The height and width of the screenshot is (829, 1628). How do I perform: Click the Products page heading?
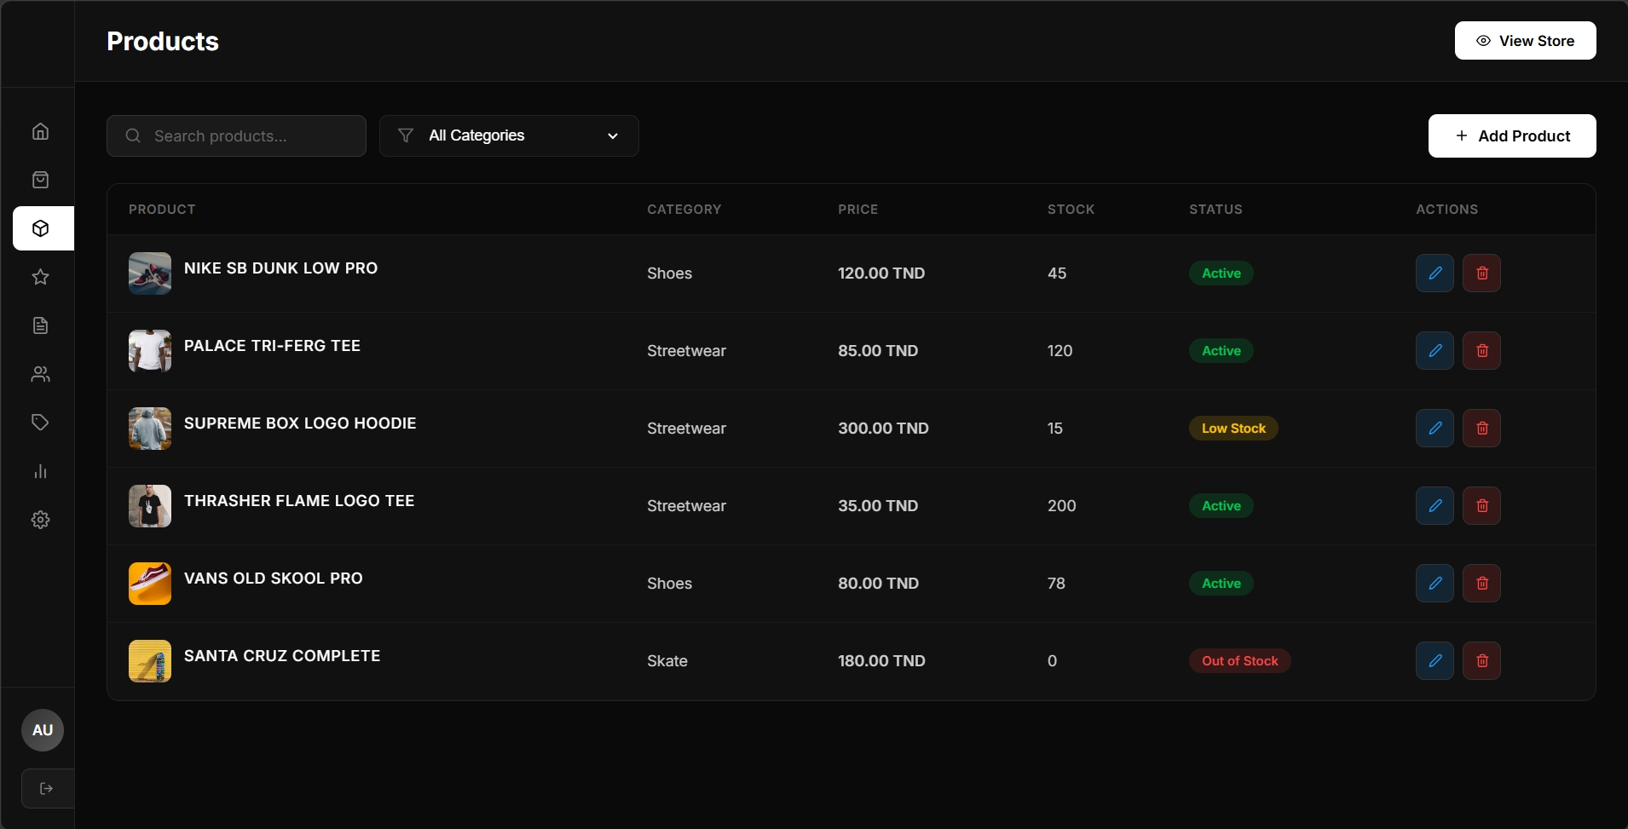[163, 41]
